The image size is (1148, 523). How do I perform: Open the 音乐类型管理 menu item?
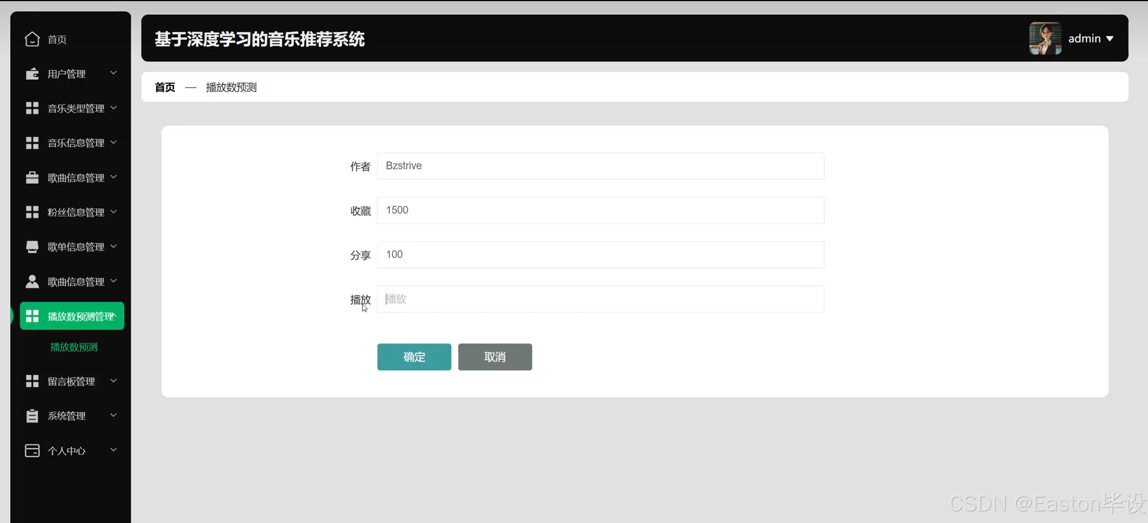[76, 108]
